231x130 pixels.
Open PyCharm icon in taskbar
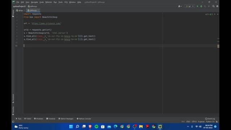(160, 127)
